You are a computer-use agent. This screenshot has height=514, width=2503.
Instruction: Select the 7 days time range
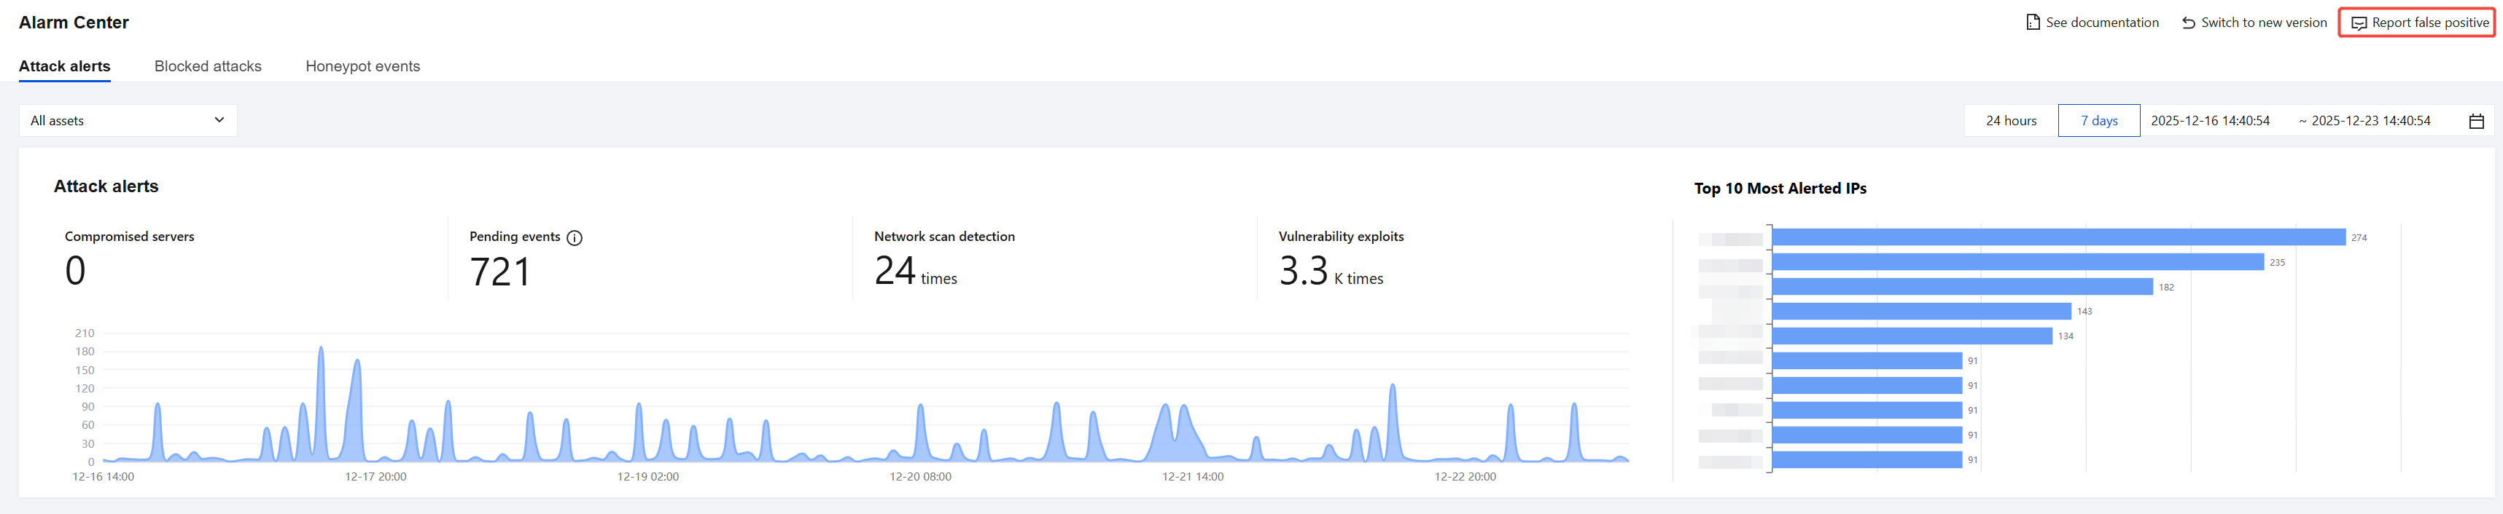click(x=2099, y=120)
